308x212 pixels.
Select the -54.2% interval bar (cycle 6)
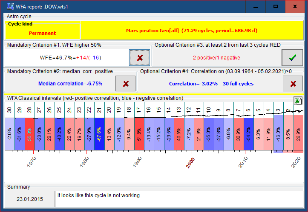coord(249,134)
